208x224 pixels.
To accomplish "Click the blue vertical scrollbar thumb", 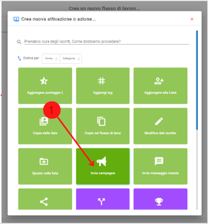I will (197, 80).
